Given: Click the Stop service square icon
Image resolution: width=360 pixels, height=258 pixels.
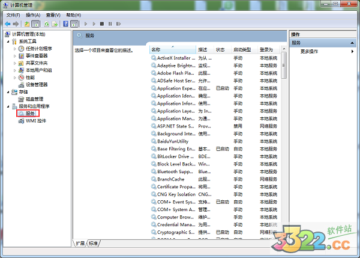Looking at the screenshot, I should 102,23.
